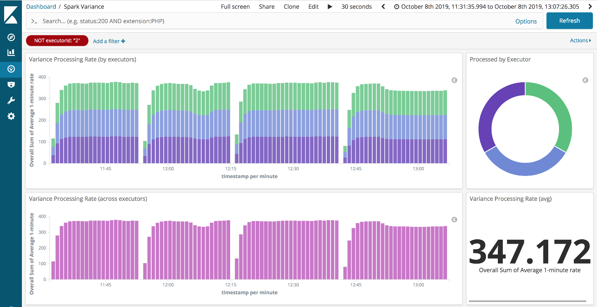Click the Add a filter link
The image size is (597, 307).
click(109, 41)
